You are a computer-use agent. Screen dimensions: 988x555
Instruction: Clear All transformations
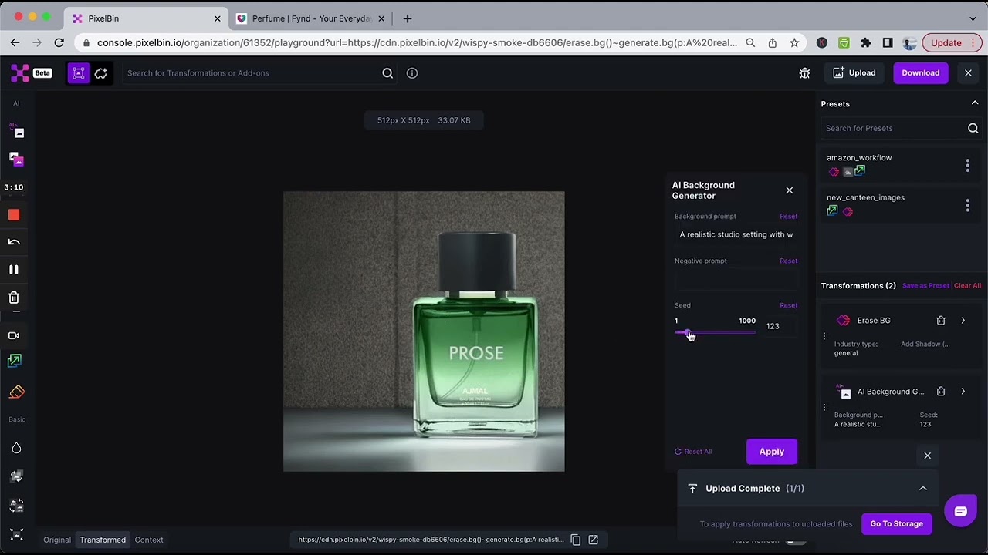click(x=967, y=286)
